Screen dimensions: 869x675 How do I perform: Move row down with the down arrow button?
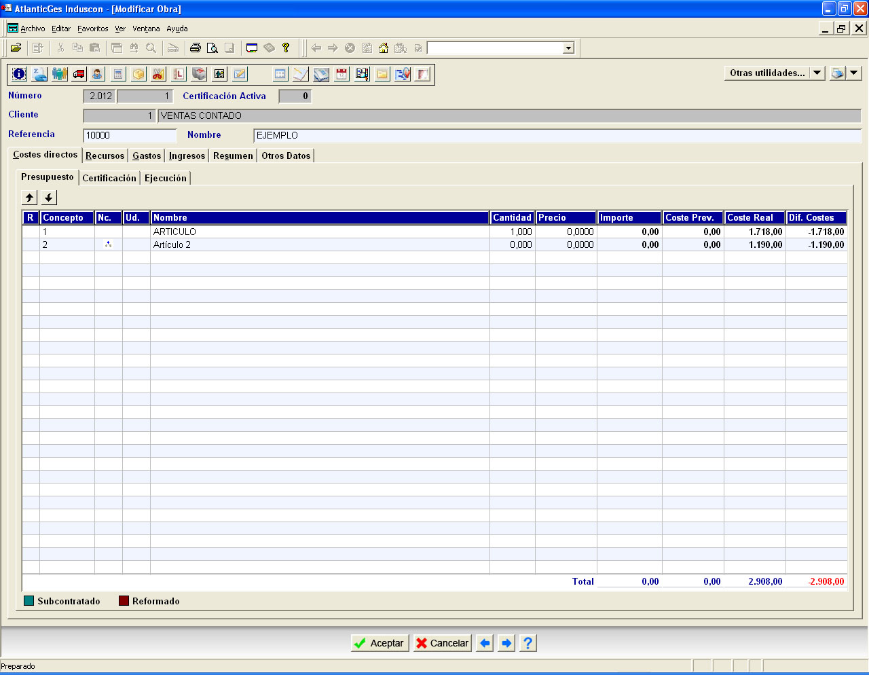point(49,198)
